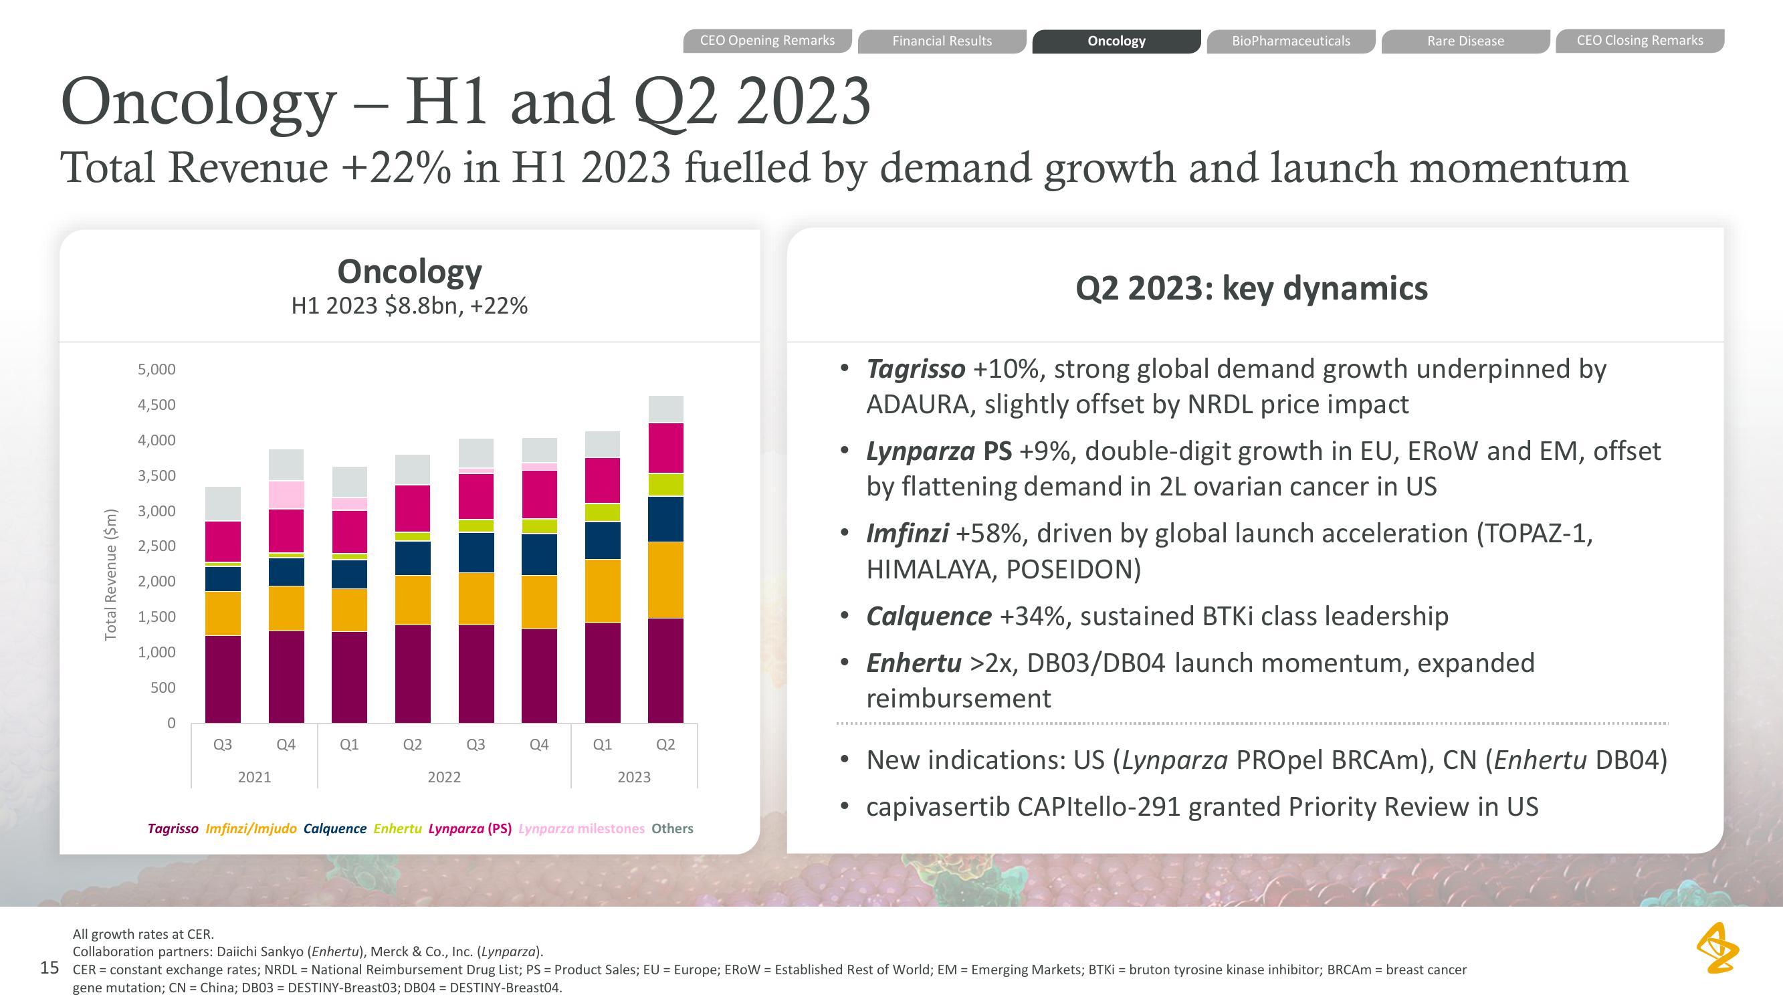Viewport: 1783px width, 1003px height.
Task: Click the slide number 15
Action: [50, 968]
